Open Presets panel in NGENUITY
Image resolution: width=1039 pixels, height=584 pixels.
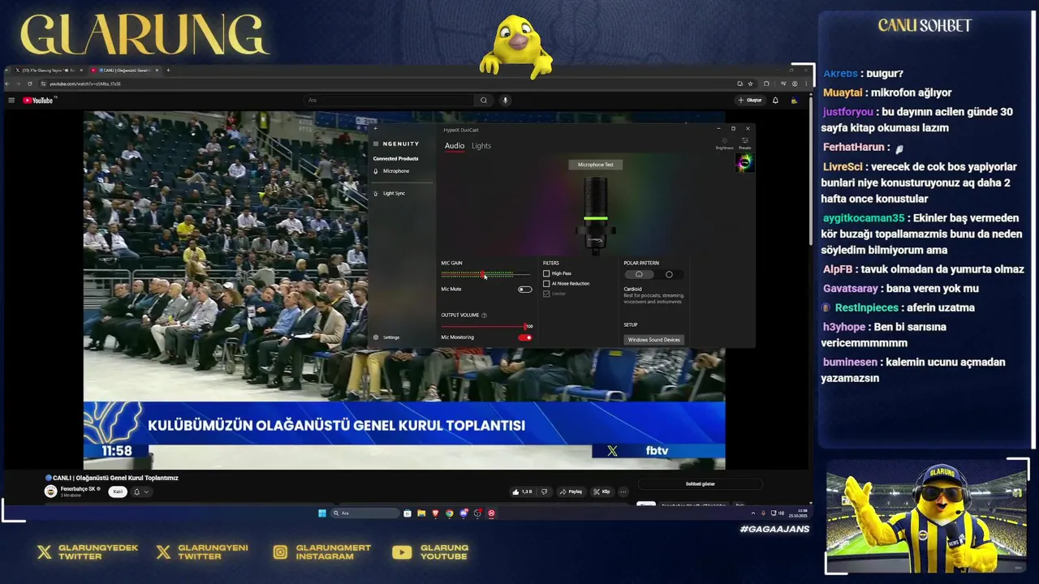coord(744,143)
